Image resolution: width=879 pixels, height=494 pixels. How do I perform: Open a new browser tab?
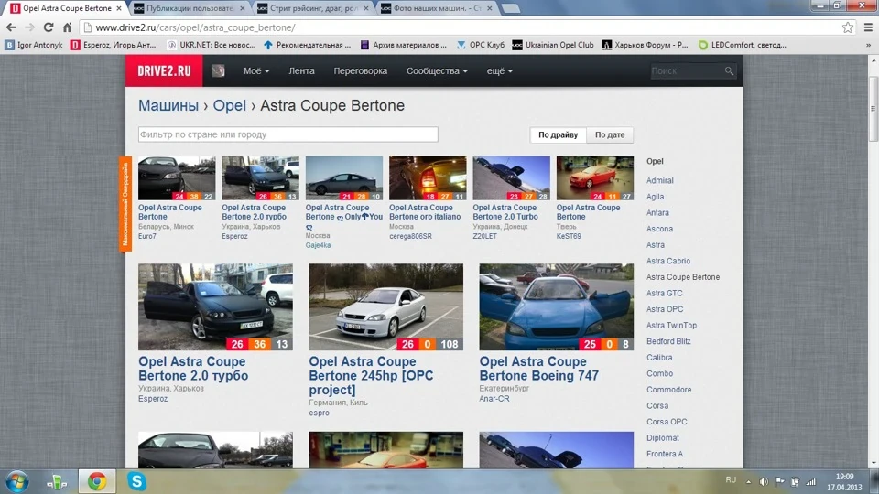(510, 8)
